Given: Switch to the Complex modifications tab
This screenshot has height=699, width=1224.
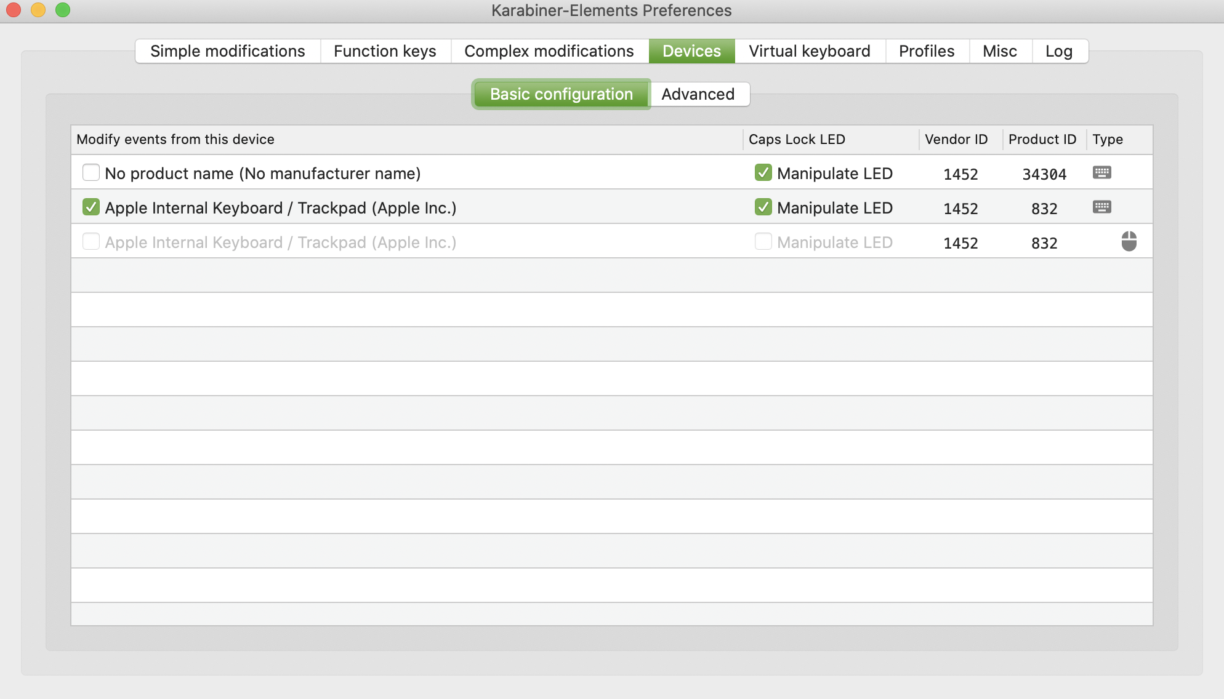Looking at the screenshot, I should coord(548,51).
